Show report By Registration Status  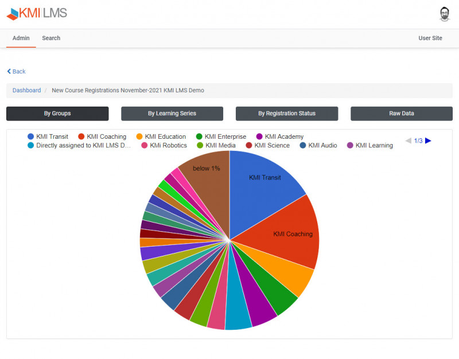point(287,114)
